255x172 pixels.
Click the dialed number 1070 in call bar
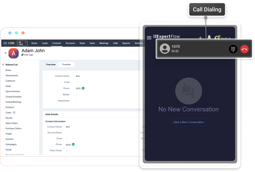176,46
